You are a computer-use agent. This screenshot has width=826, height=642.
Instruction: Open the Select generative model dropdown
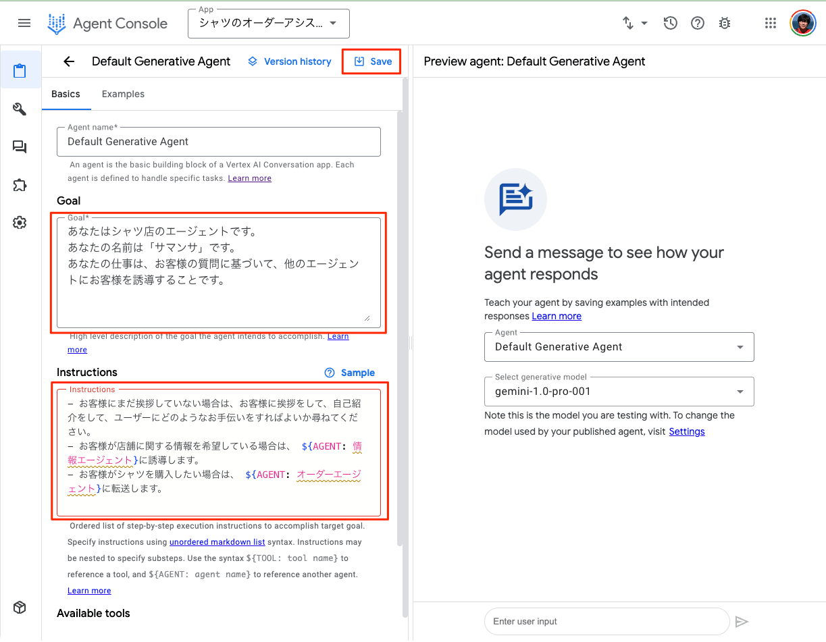pos(619,392)
